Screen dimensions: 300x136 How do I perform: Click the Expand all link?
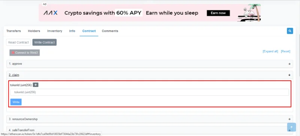click(x=270, y=51)
